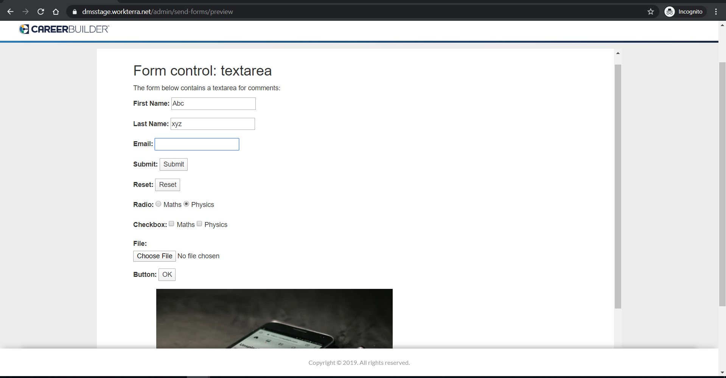Viewport: 726px width, 378px height.
Task: Go to browser home icon
Action: click(x=56, y=12)
